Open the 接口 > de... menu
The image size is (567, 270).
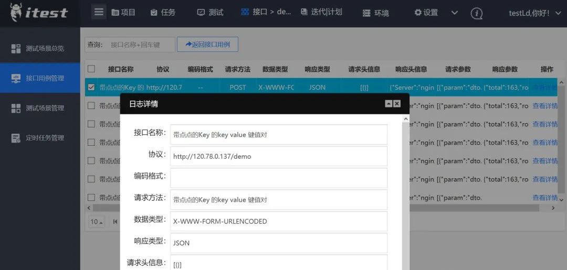tap(266, 12)
